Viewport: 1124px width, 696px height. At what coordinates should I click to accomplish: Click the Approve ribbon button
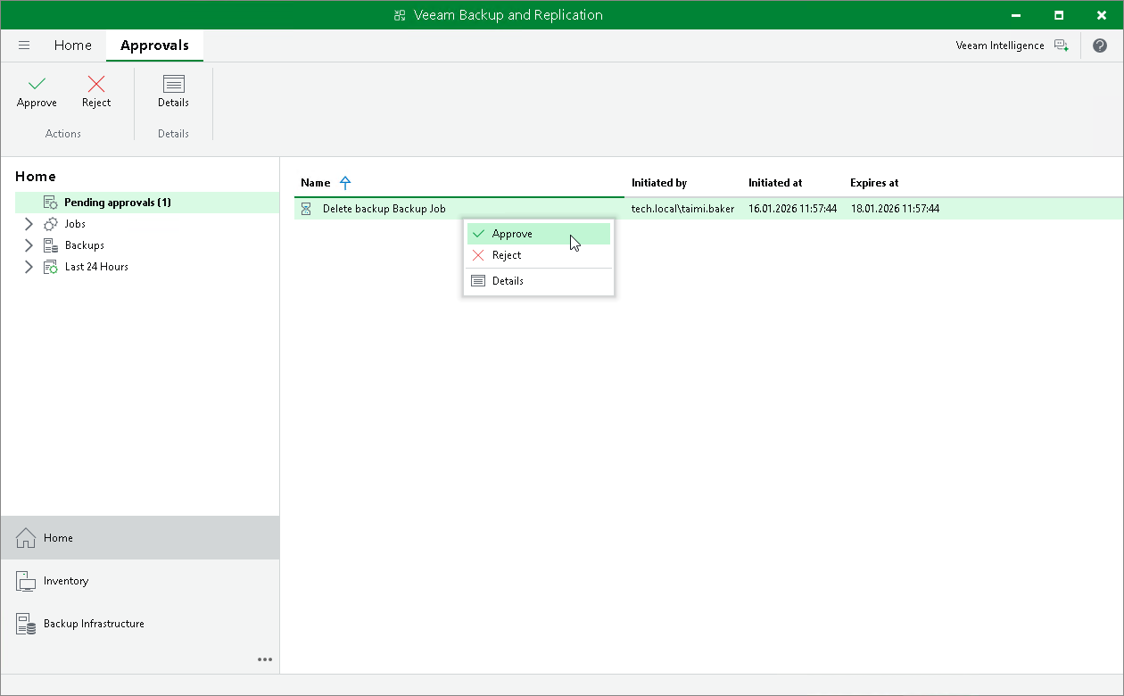click(37, 92)
